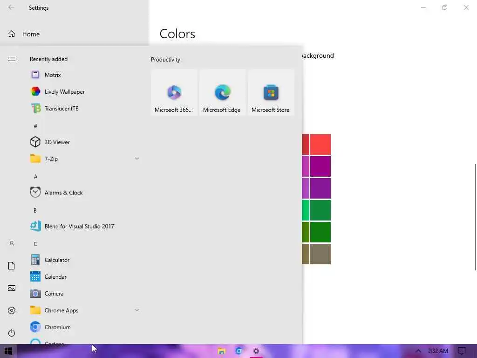This screenshot has width=477, height=358.
Task: Switch to Settings app on taskbar
Action: [256, 351]
